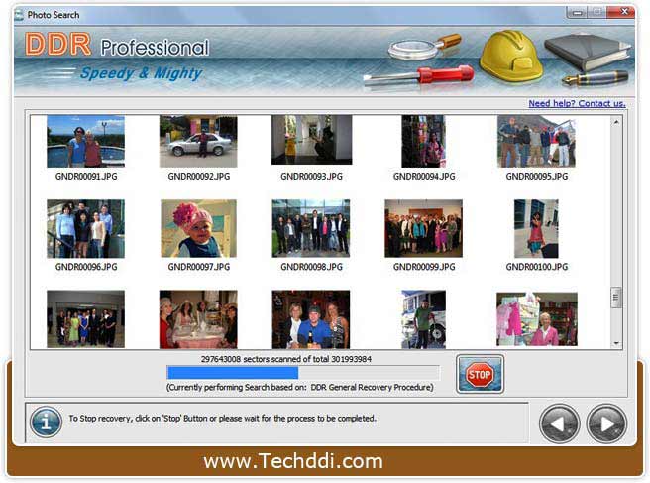Click the red Stop button
This screenshot has width=650, height=483.
[480, 374]
